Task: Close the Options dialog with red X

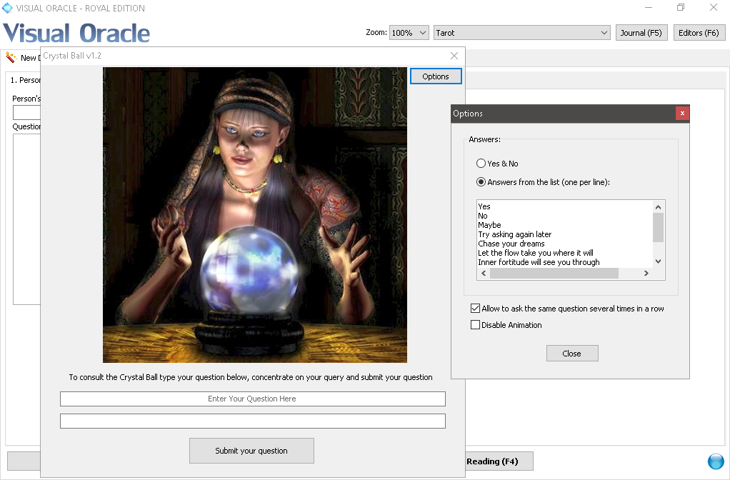Action: 682,113
